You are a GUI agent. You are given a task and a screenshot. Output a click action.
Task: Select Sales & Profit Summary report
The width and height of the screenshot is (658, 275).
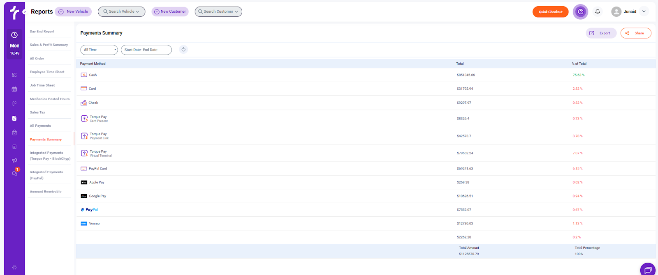tap(49, 45)
